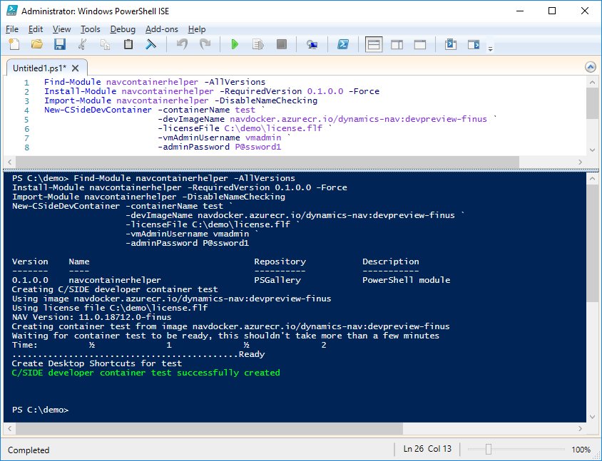Click the final PS C:\demo> prompt
Viewport: 602px width, 461px height.
pos(41,410)
